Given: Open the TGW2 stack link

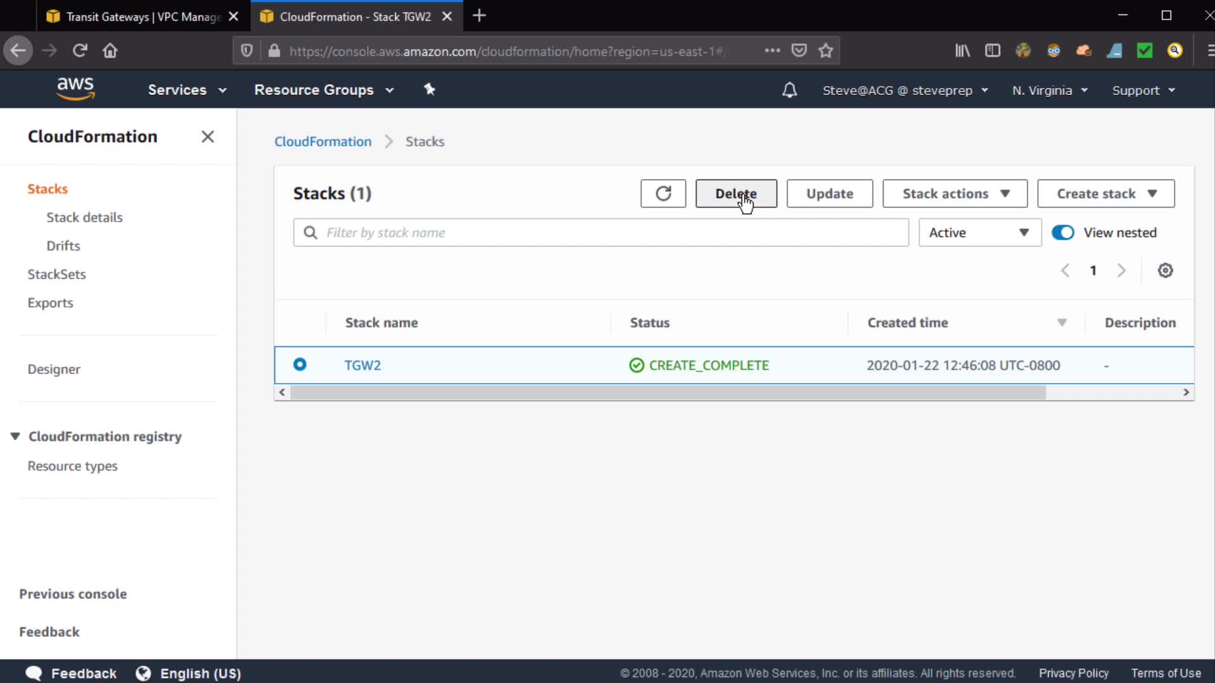Looking at the screenshot, I should 363,366.
